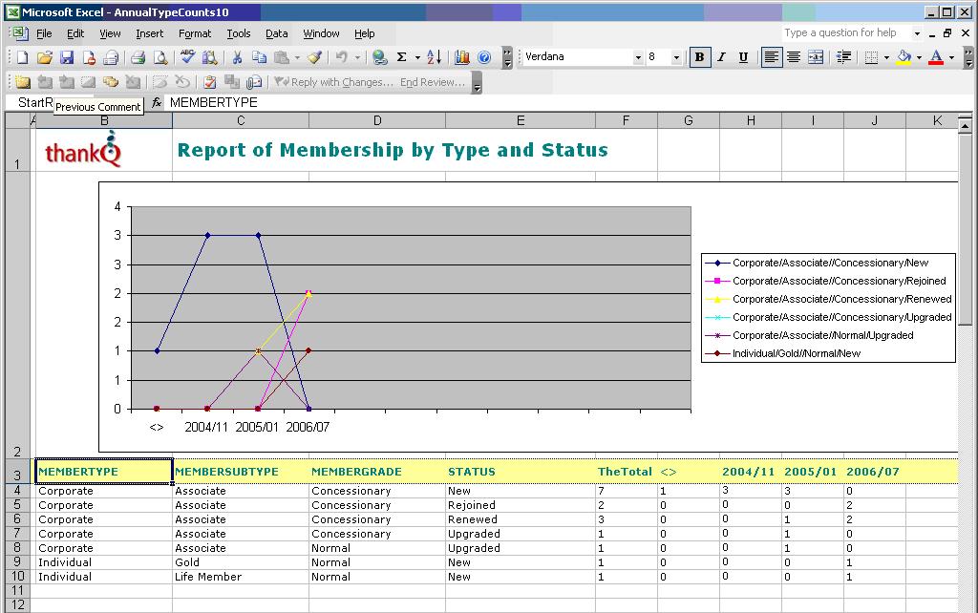Viewport: 978px width, 613px height.
Task: Open the Fill Color dropdown arrow
Action: (919, 57)
